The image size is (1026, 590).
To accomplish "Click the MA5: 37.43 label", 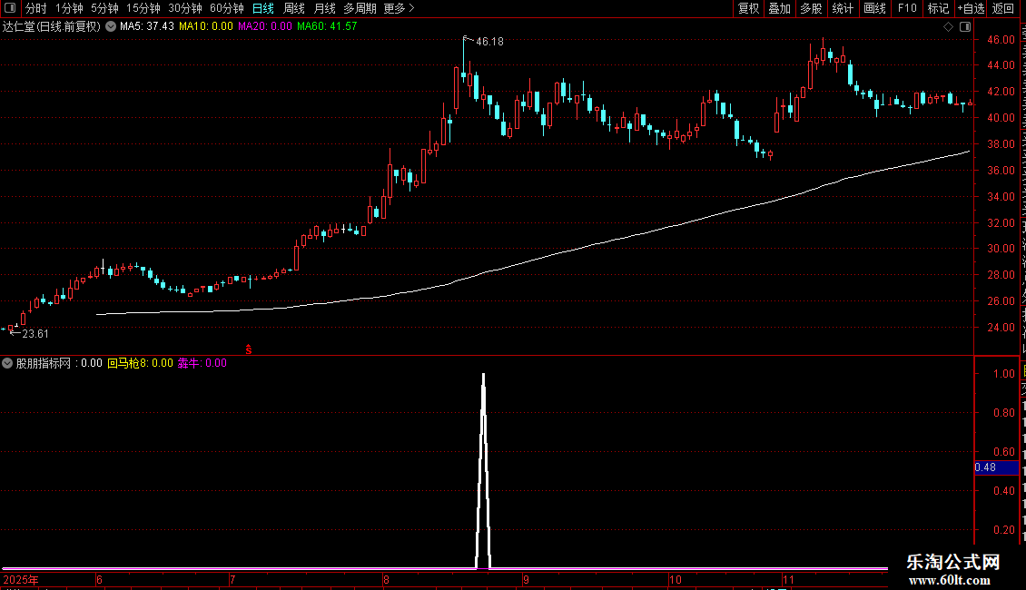I will [146, 26].
